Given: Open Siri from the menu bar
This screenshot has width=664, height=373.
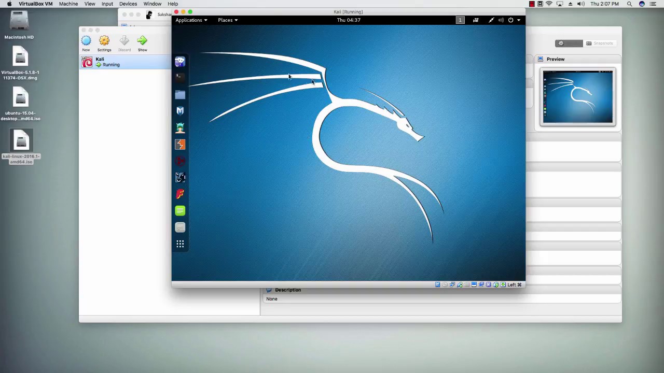Looking at the screenshot, I should tap(642, 4).
